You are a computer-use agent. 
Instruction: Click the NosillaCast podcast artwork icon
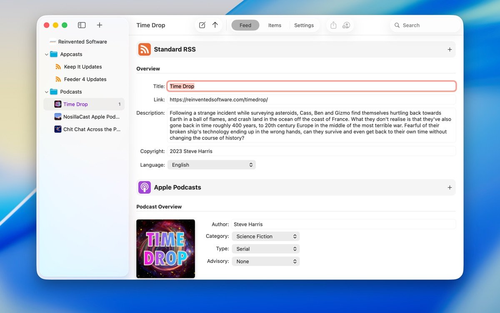point(58,117)
